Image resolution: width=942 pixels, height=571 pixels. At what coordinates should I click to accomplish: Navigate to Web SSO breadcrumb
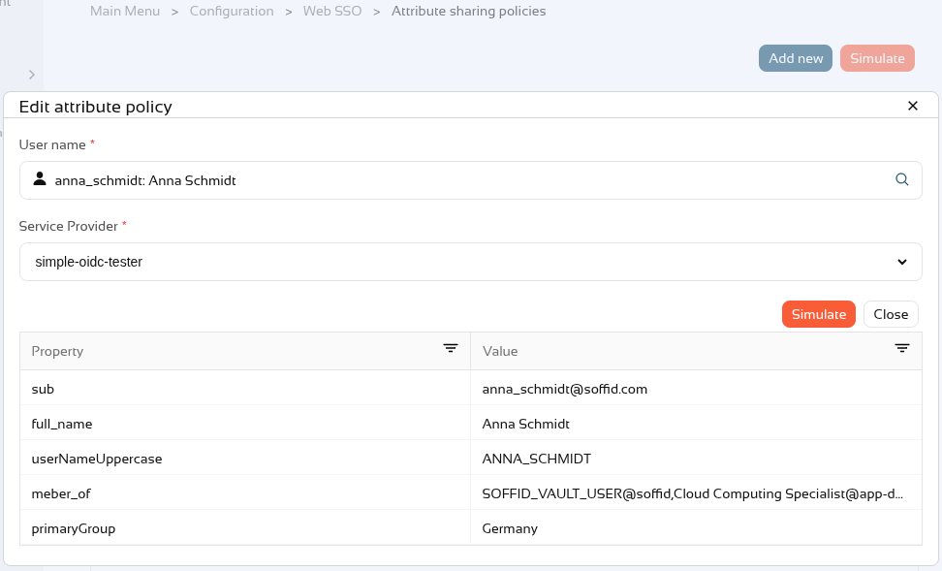click(332, 11)
